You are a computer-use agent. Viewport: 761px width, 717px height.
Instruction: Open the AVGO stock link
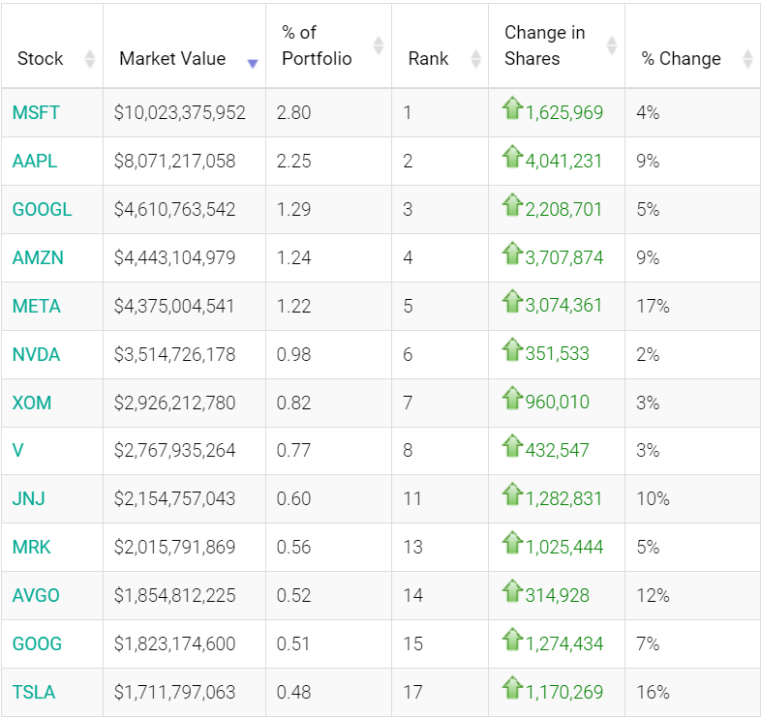click(x=36, y=595)
